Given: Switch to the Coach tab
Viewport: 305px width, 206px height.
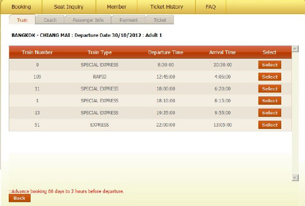Looking at the screenshot, I should click(50, 20).
